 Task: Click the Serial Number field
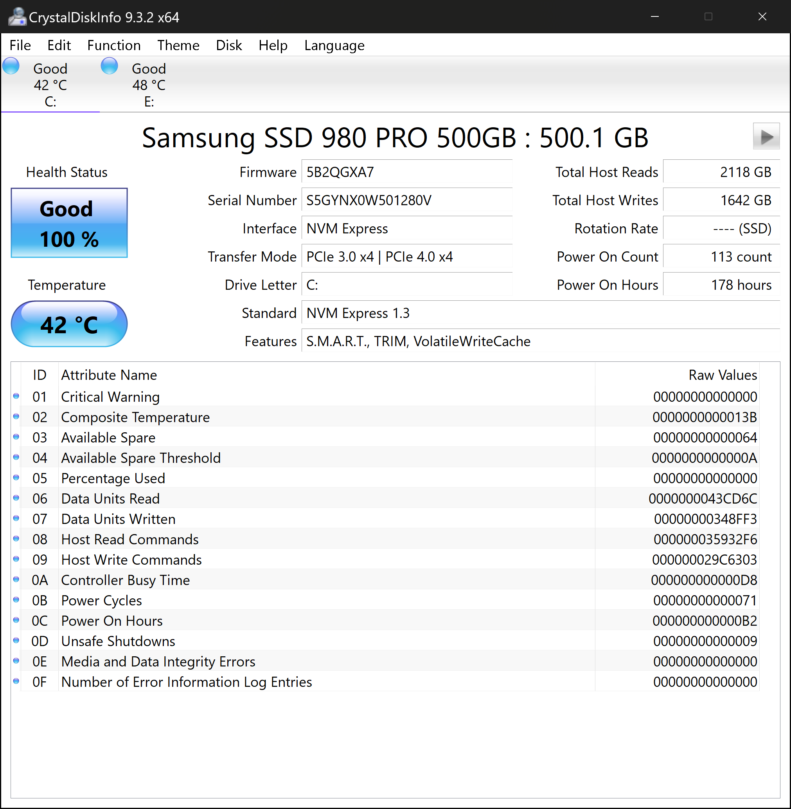point(406,200)
